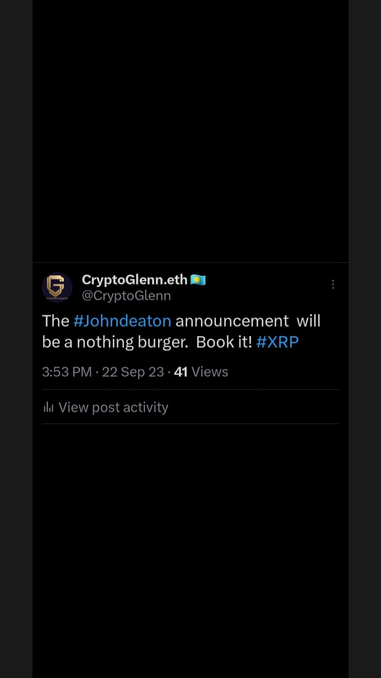Click the 3:53 PM timestamp
381x678 pixels.
[x=67, y=372]
